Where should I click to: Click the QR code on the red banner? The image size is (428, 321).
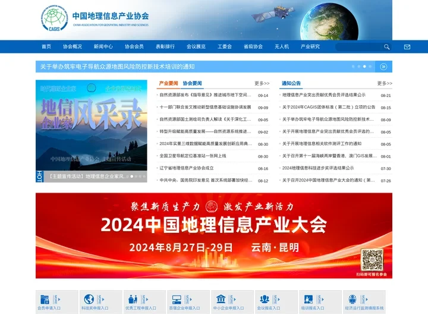coord(372,260)
